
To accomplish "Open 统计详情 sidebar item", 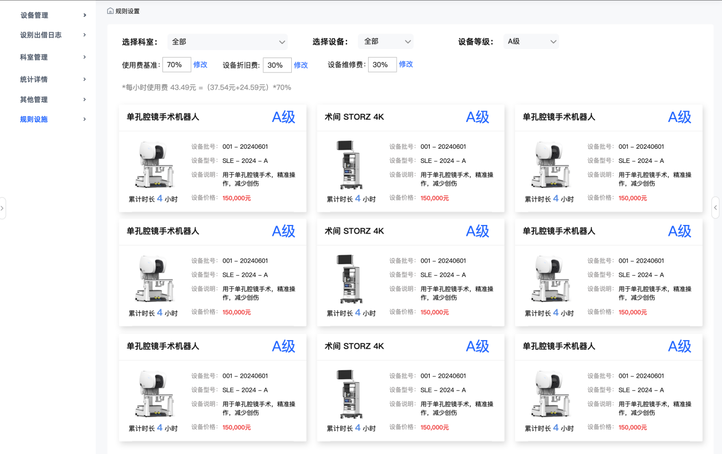I will (34, 79).
